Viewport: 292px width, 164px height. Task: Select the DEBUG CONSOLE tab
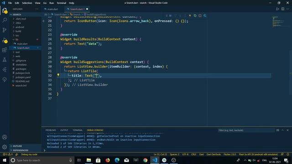tap(95, 130)
